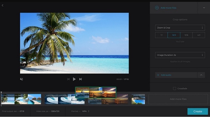Click the back arrow icon
The width and height of the screenshot is (210, 117).
3,6
